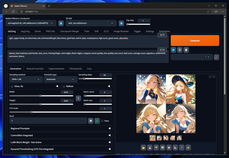The height and width of the screenshot is (158, 229).
Task: Click the orange Generate button
Action: [x=195, y=41]
